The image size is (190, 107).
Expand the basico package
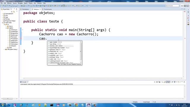(6, 26)
